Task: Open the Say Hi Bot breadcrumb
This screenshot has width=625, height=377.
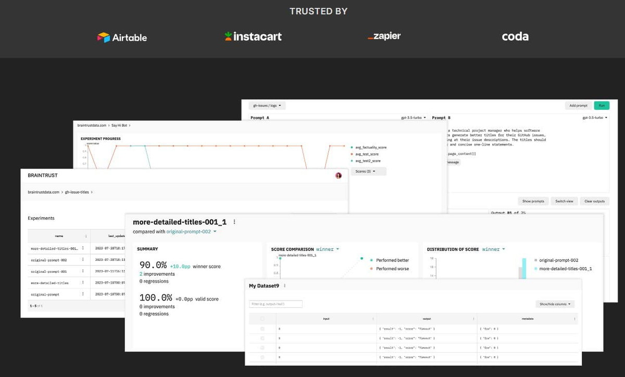Action: click(119, 125)
